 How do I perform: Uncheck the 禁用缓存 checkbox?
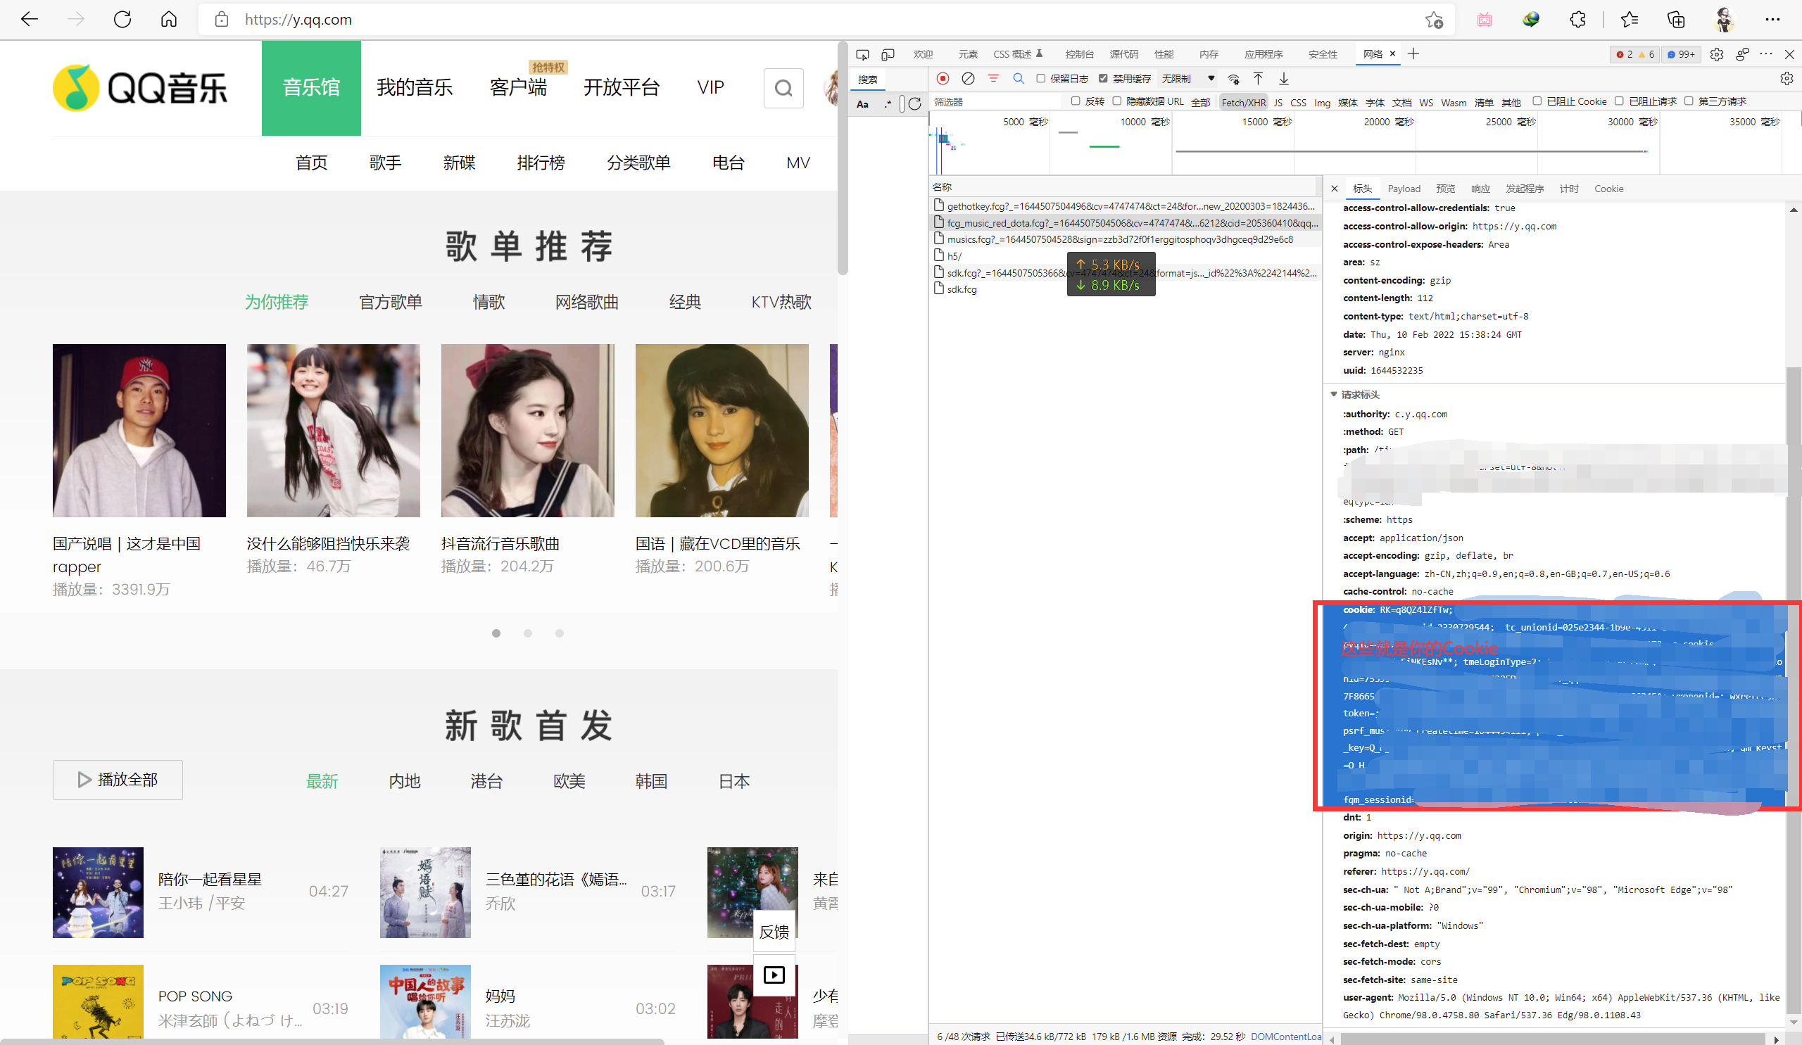pos(1102,79)
